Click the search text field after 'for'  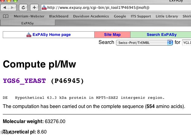(186, 43)
